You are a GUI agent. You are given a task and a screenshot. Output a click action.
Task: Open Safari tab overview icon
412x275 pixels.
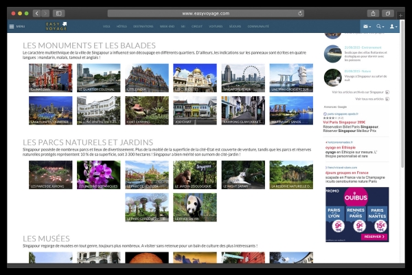coord(388,13)
